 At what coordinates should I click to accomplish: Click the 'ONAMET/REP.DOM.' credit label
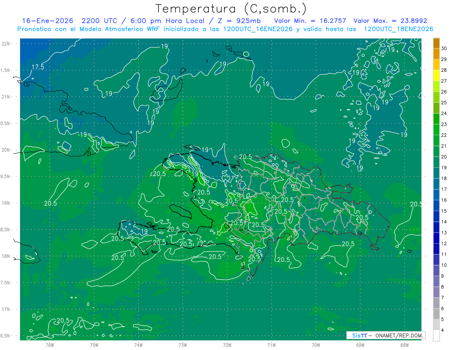pyautogui.click(x=400, y=335)
